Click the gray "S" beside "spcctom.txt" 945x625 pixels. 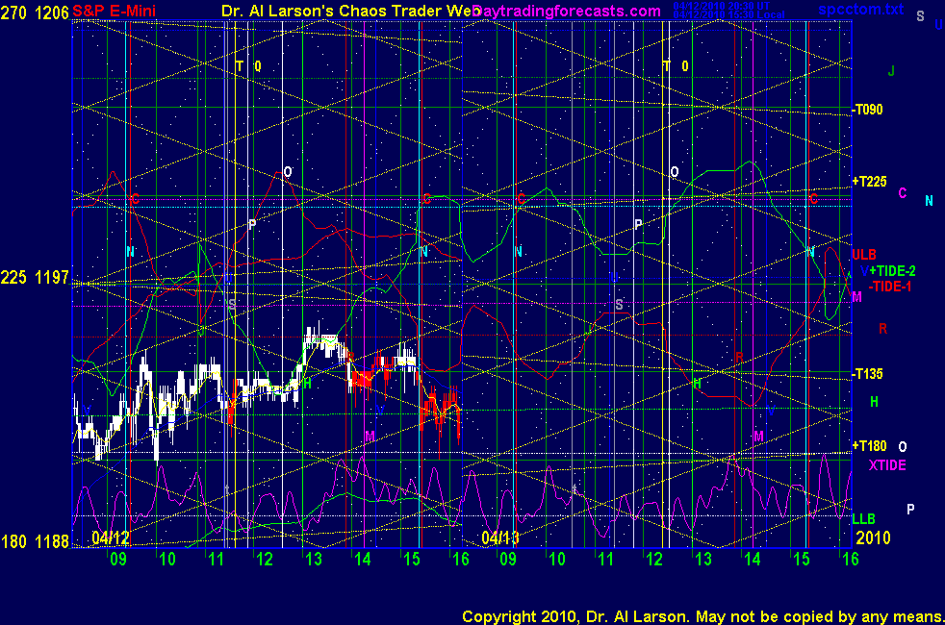[x=920, y=16]
